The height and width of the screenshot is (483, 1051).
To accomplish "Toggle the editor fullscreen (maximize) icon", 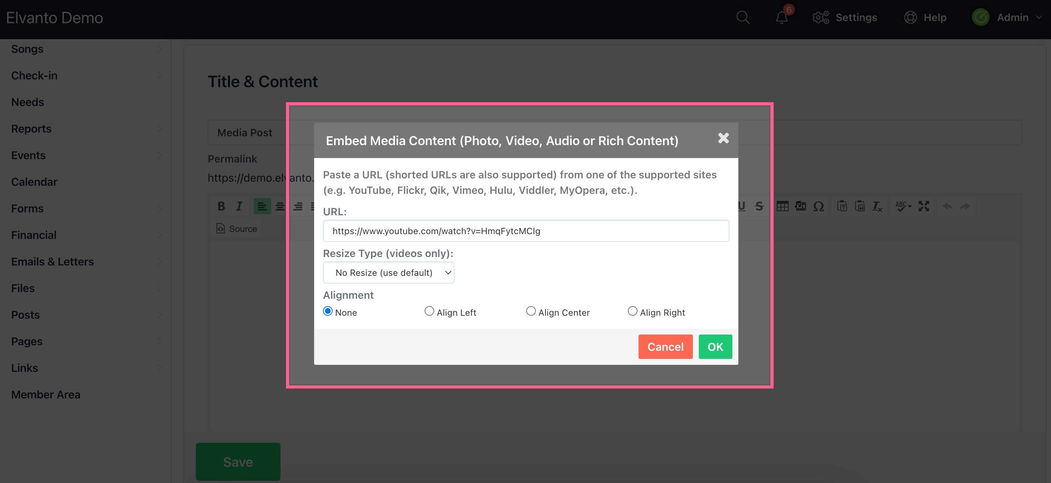I will click(924, 206).
